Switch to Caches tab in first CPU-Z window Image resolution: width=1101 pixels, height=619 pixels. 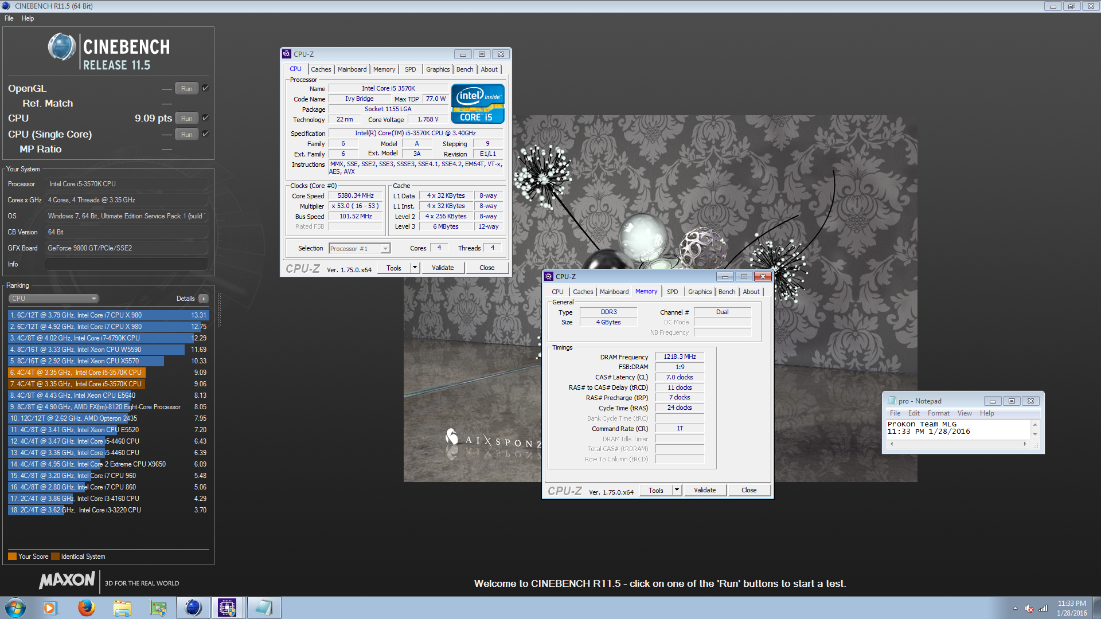(321, 69)
